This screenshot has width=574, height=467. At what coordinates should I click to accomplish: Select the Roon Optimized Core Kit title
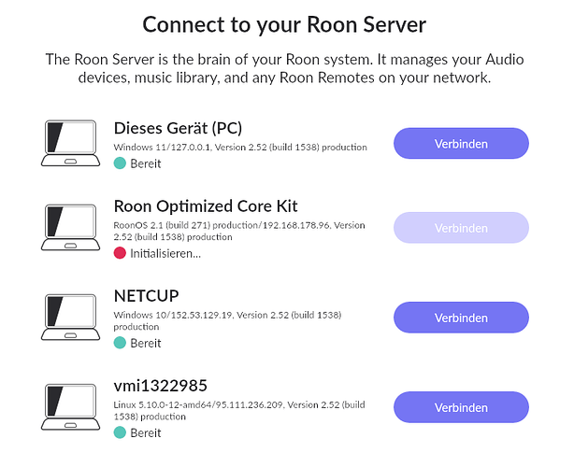[206, 206]
